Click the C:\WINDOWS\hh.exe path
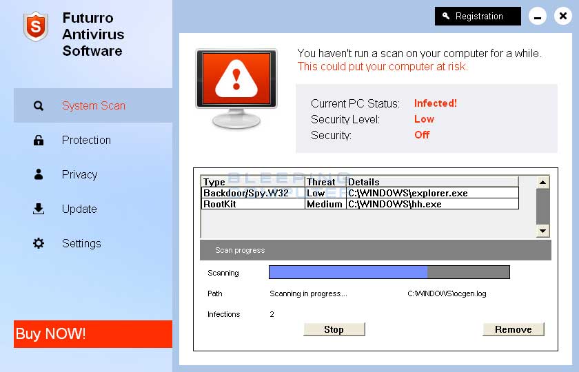Image resolution: width=579 pixels, height=372 pixels. 395,204
